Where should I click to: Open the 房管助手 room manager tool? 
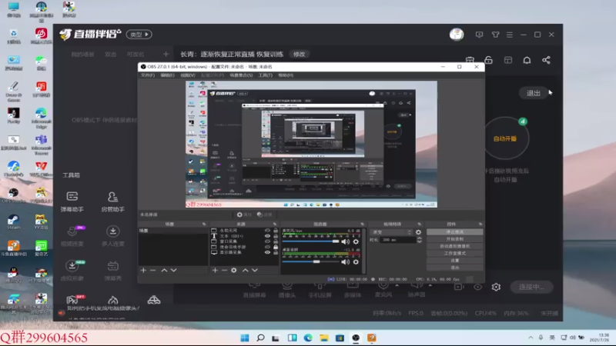(x=112, y=201)
